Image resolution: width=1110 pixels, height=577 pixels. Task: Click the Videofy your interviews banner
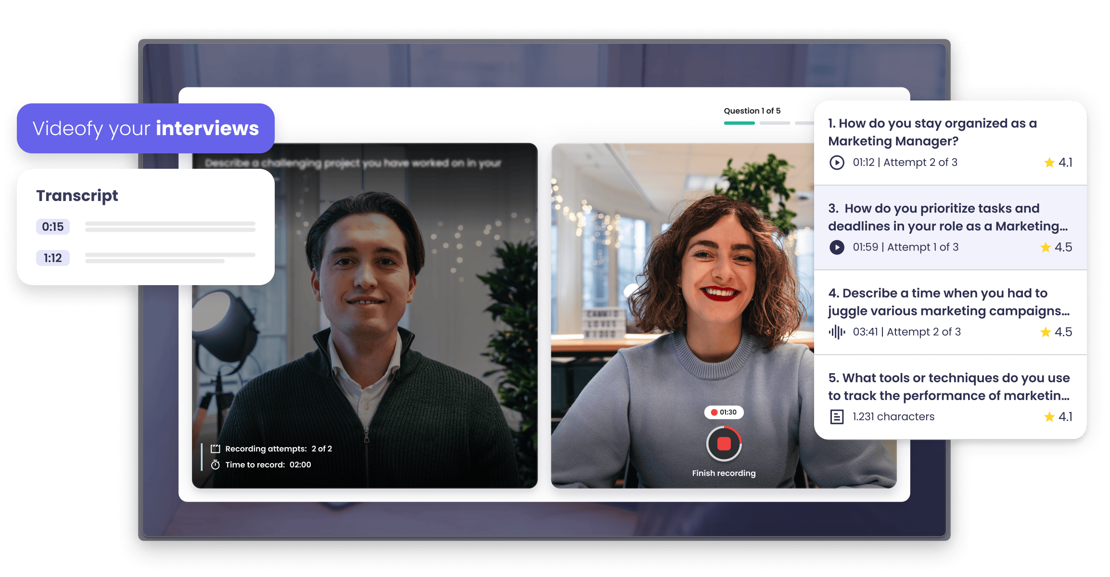[145, 128]
